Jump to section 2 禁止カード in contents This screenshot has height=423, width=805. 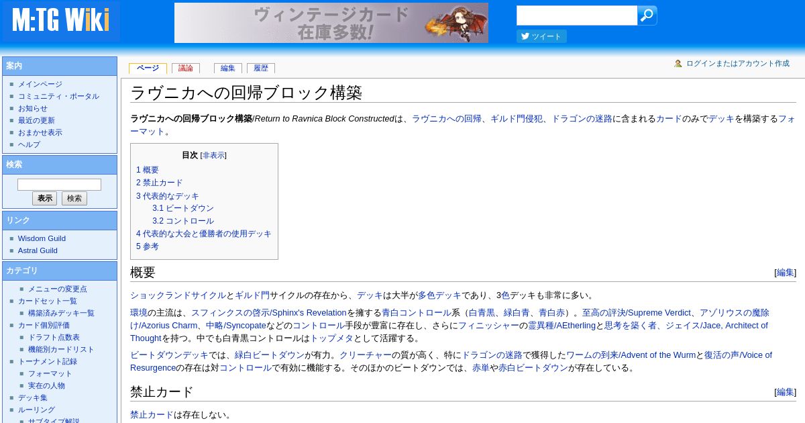159,183
